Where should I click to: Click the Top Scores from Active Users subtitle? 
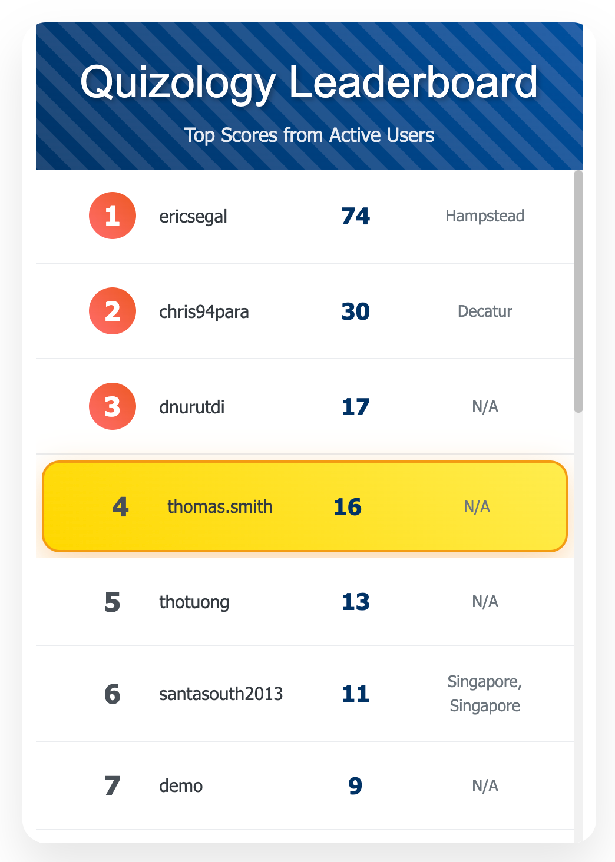pyautogui.click(x=309, y=135)
